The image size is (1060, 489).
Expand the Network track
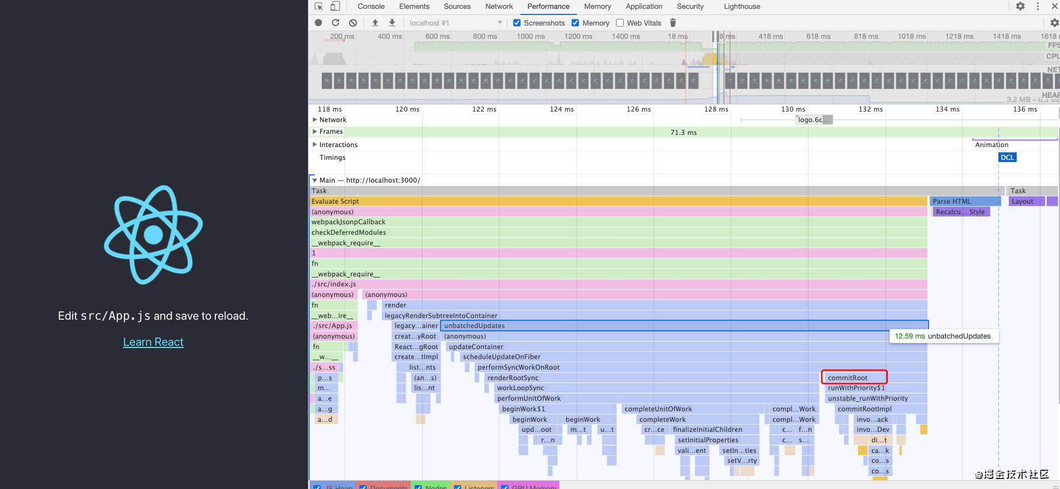coord(315,119)
